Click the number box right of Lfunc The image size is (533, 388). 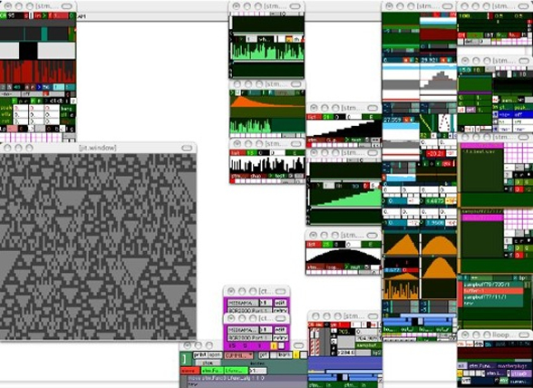[258, 371]
